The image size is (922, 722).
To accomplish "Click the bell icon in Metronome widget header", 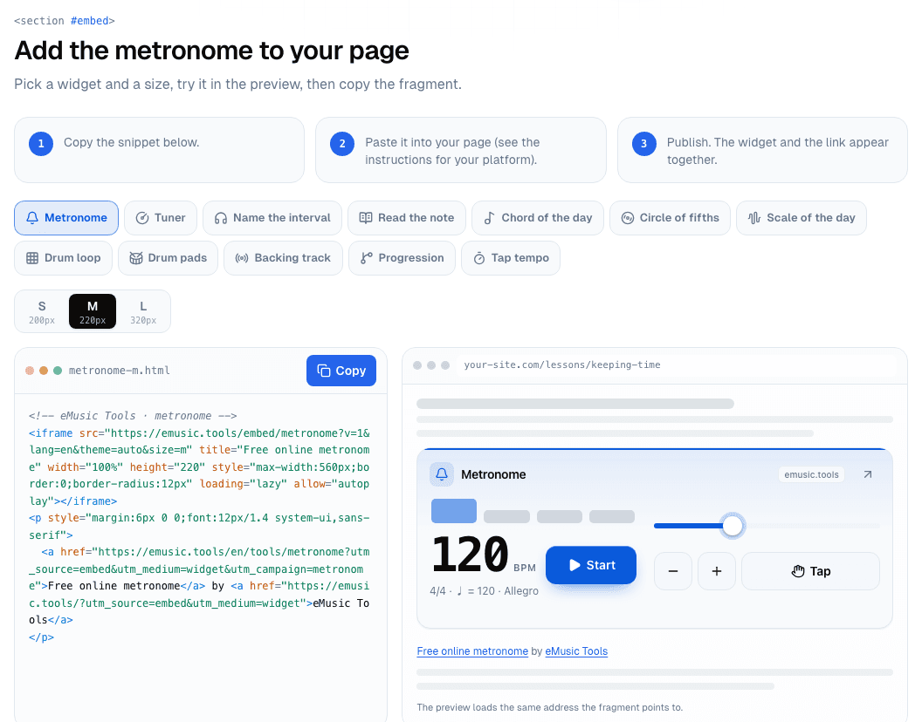I will pos(442,474).
